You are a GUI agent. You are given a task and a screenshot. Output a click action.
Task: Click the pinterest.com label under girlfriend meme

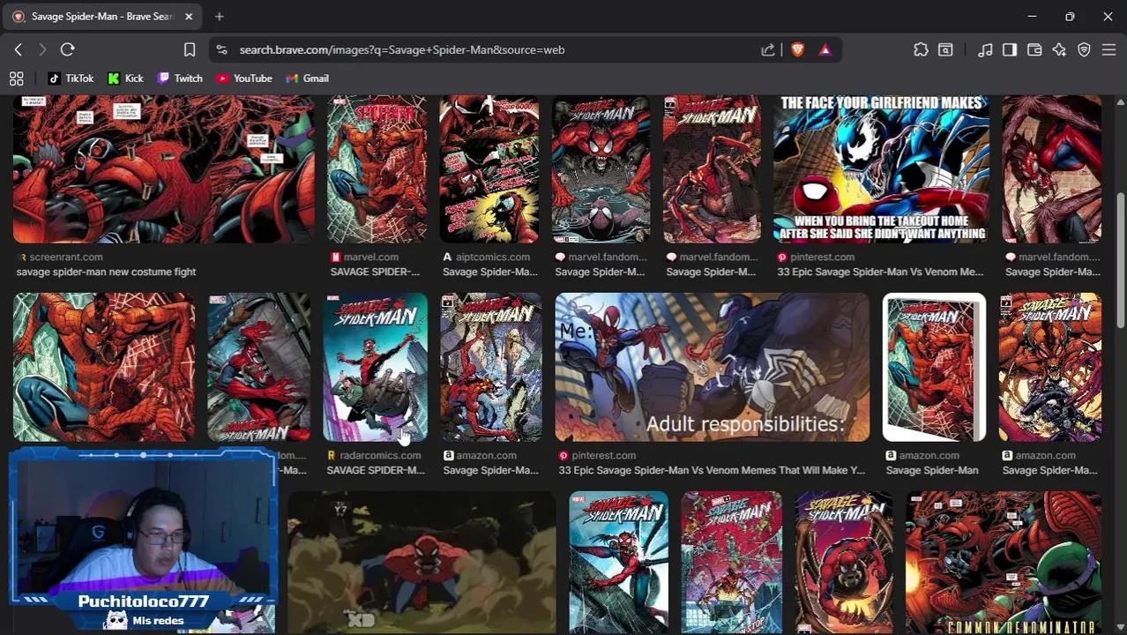click(x=822, y=257)
